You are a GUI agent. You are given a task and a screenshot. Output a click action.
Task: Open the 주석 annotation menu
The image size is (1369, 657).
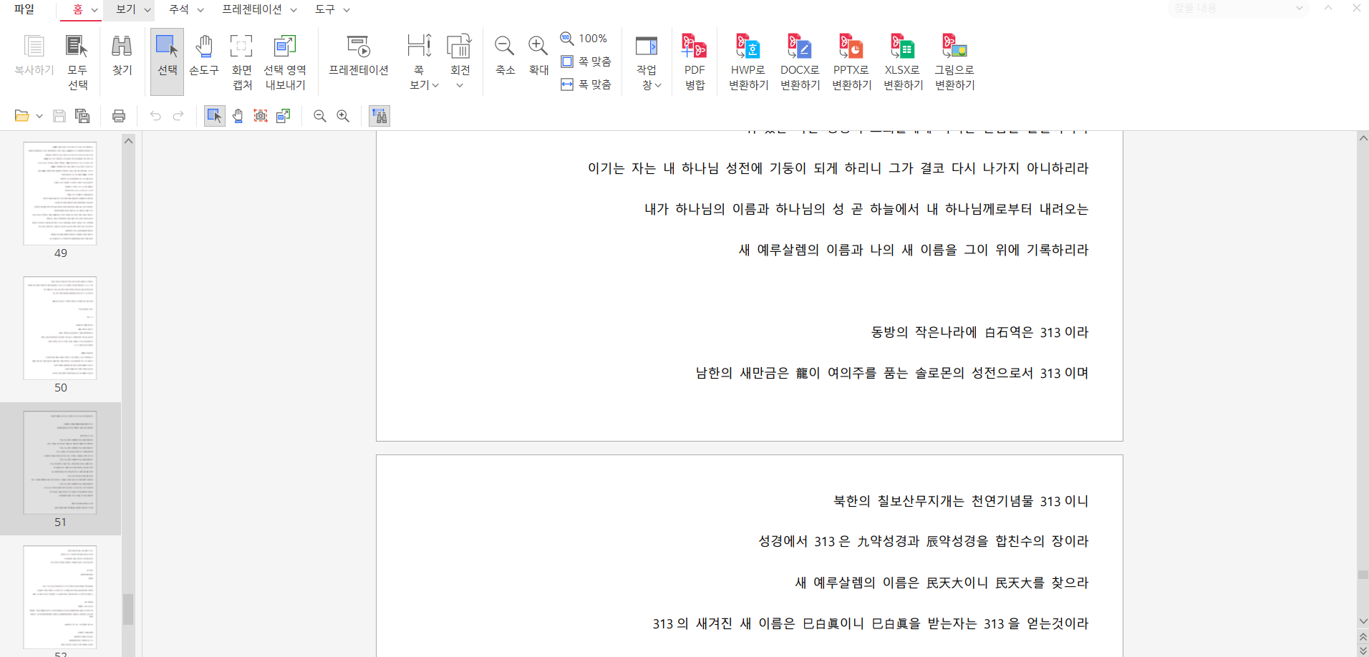[x=185, y=9]
